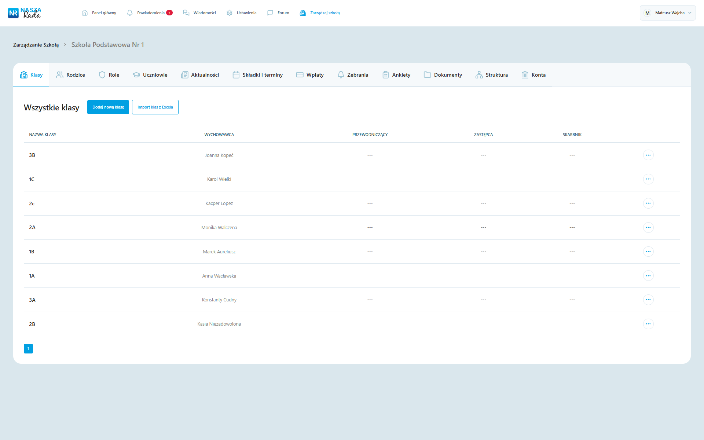Open notifications bell icon
704x440 pixels.
130,13
